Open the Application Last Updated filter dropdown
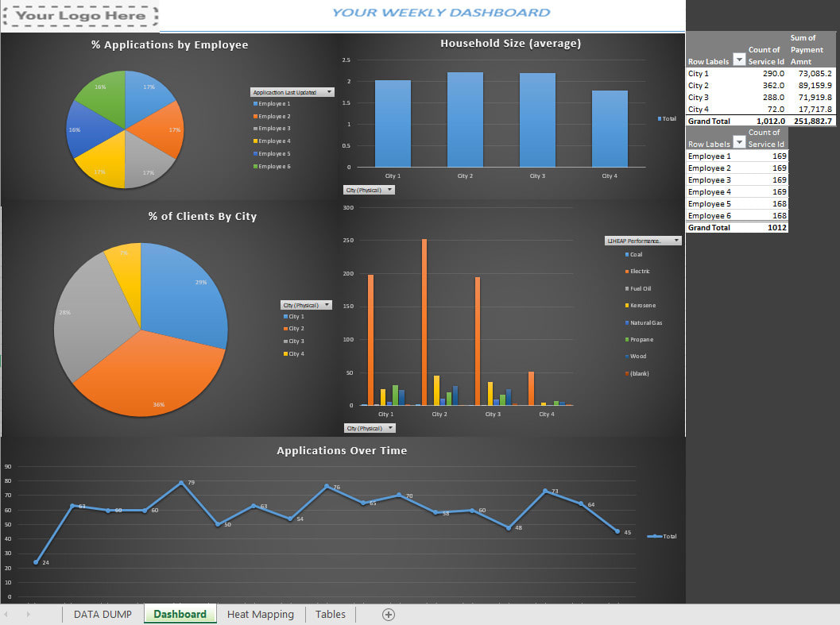This screenshot has height=625, width=840. click(x=328, y=91)
